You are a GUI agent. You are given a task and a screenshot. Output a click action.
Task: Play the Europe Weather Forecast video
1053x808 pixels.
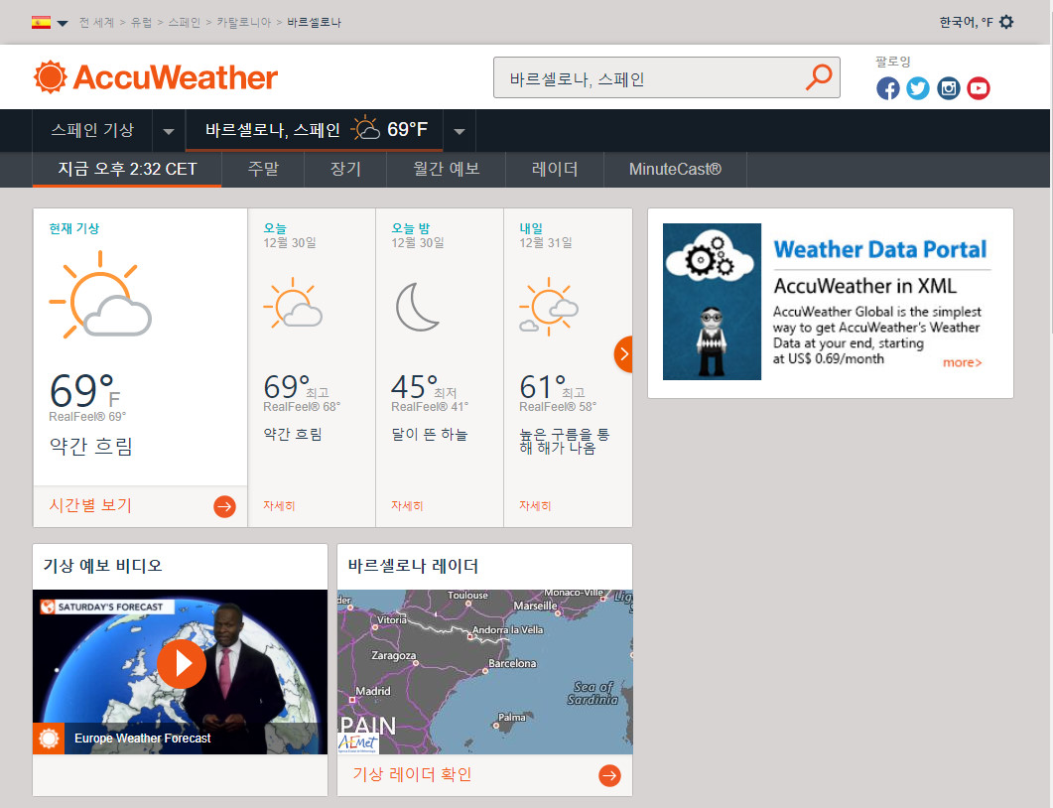(x=182, y=664)
